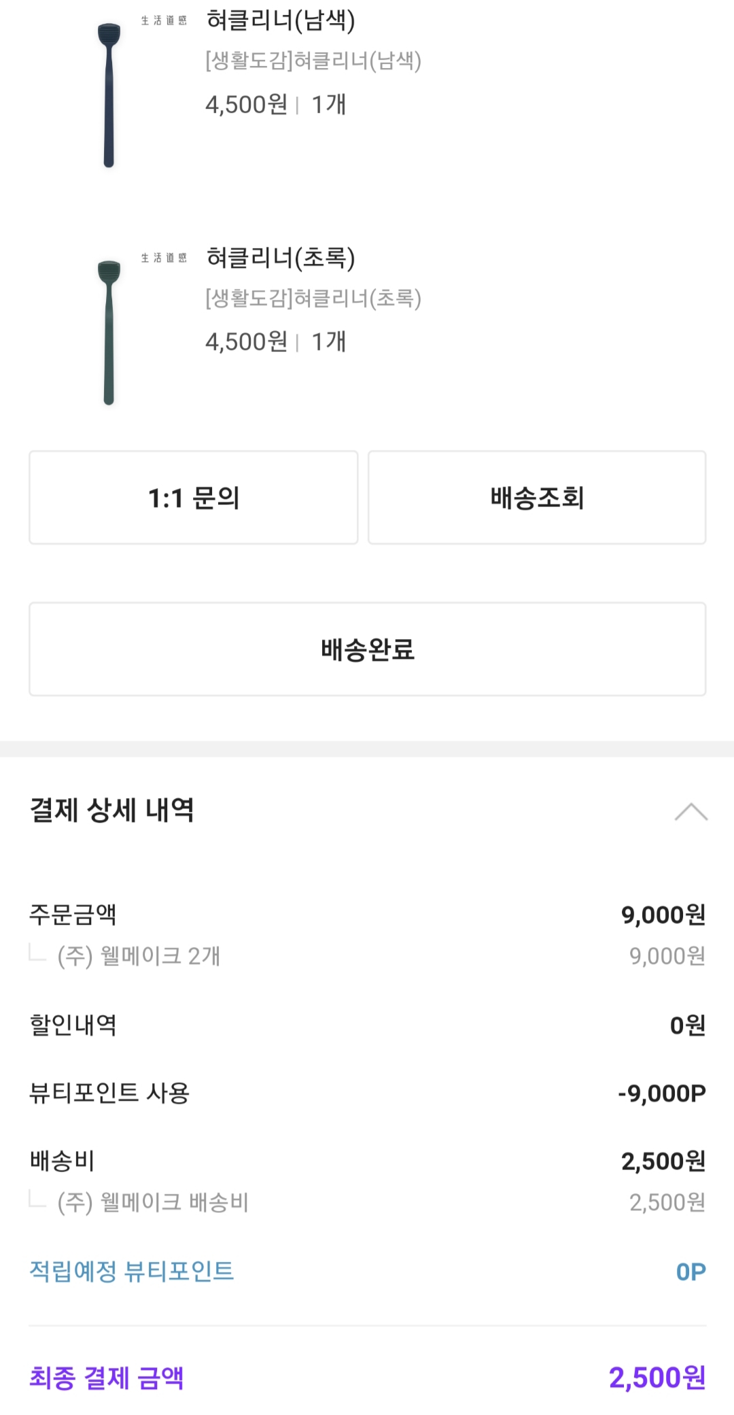Click the [생활도감]혀클리너(남색) option text
This screenshot has width=734, height=1415.
313,61
